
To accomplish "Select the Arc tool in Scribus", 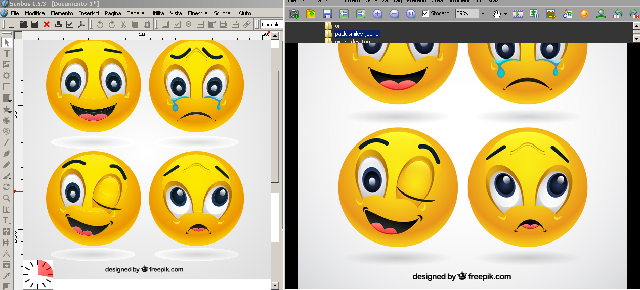I will (x=7, y=120).
